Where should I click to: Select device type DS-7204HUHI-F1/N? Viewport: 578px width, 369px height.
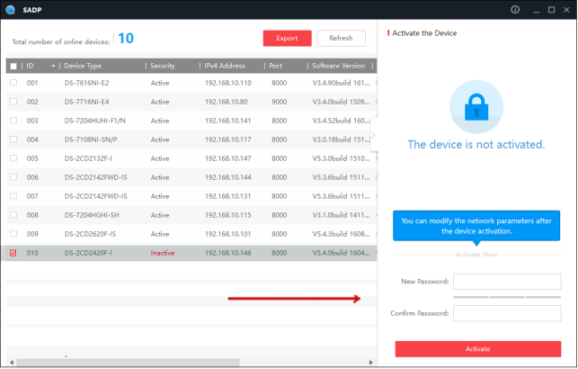(94, 121)
